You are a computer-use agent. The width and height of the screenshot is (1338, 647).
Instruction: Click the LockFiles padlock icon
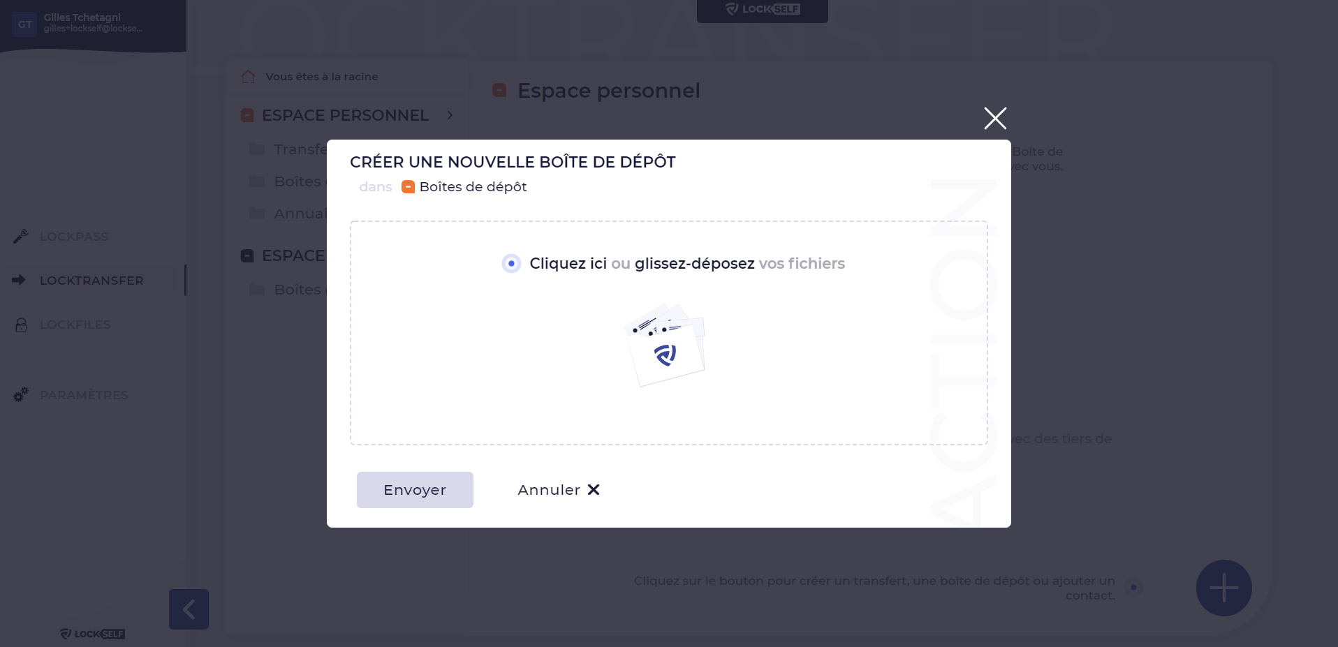pos(21,325)
